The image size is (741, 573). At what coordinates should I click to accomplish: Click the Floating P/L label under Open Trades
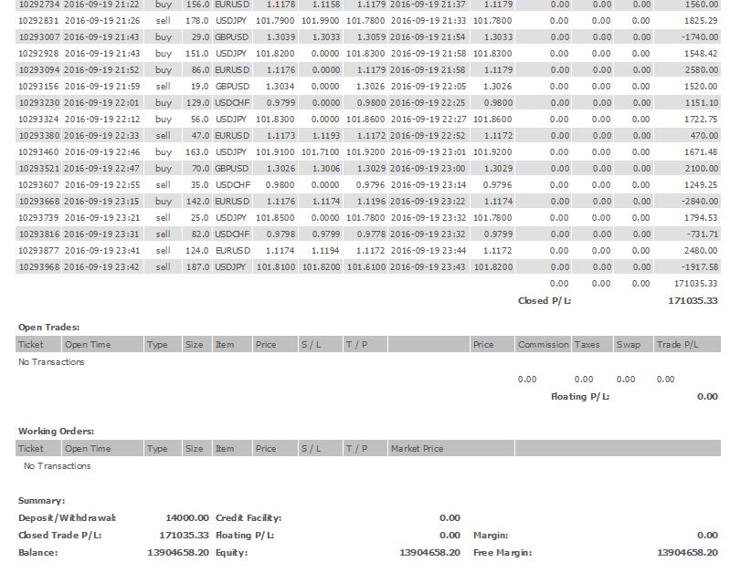(580, 397)
